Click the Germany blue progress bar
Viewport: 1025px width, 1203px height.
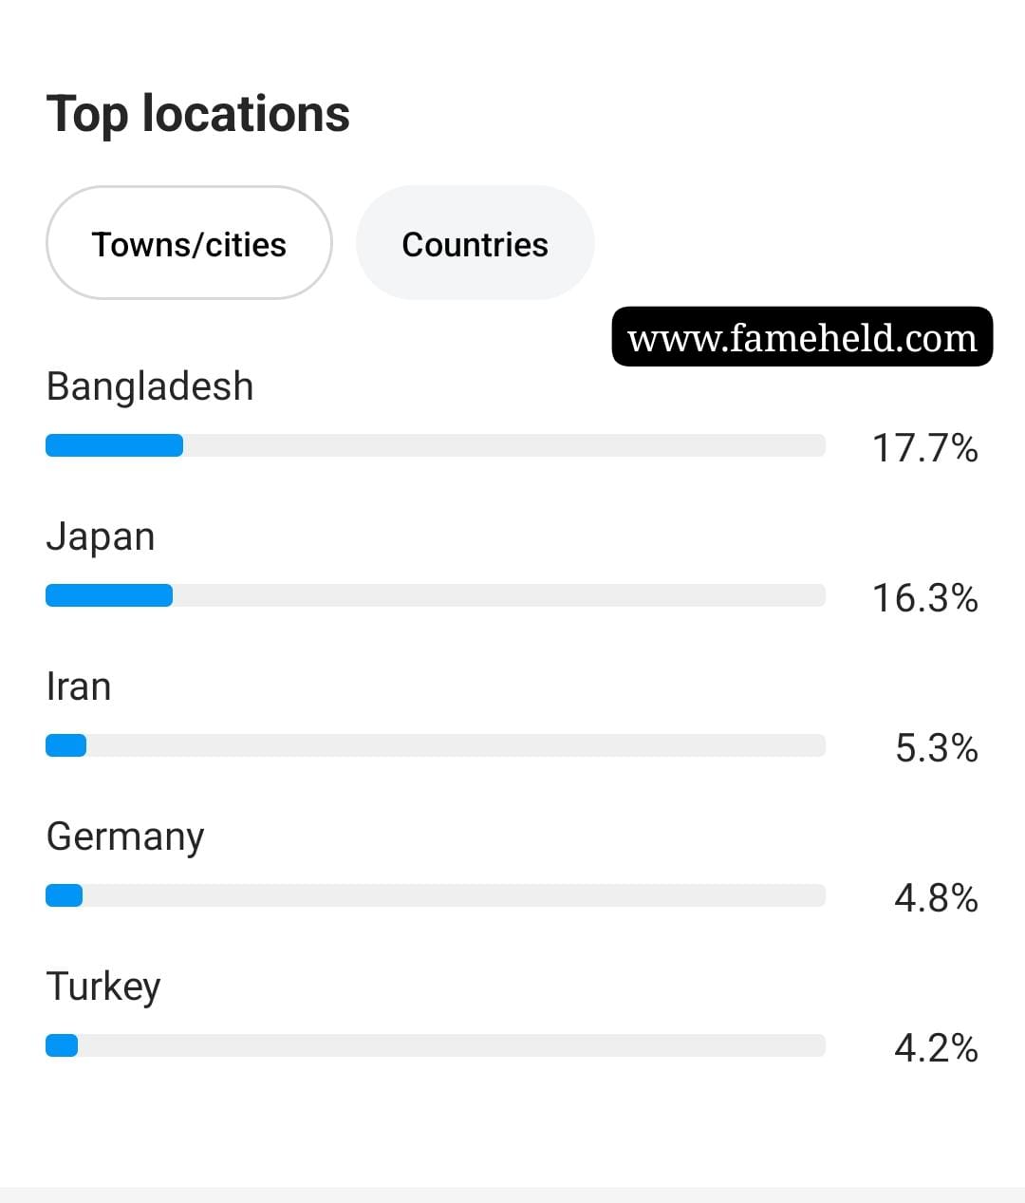click(64, 895)
